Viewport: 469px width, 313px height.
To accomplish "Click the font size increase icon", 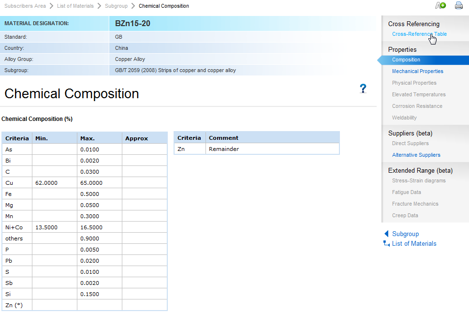I will [x=440, y=6].
